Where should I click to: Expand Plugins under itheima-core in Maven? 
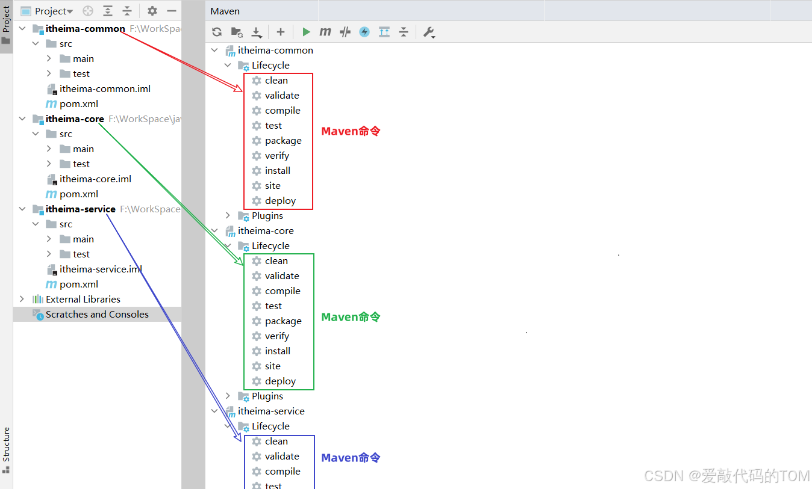tap(228, 396)
